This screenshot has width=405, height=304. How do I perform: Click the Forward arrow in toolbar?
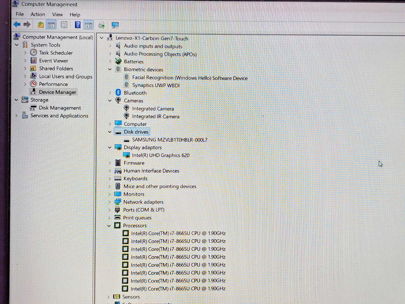click(x=27, y=25)
